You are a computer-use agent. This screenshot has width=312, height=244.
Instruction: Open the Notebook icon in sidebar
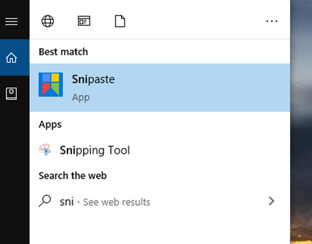pyautogui.click(x=11, y=93)
